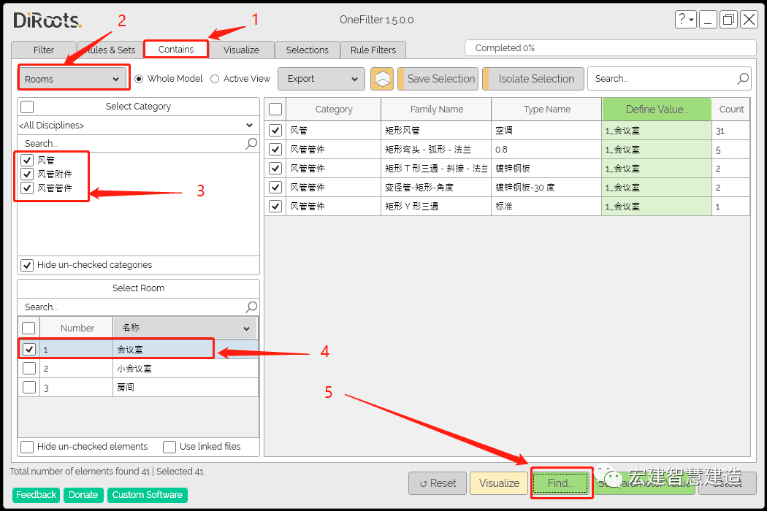The width and height of the screenshot is (767, 511).
Task: Click the Find button
Action: point(560,483)
